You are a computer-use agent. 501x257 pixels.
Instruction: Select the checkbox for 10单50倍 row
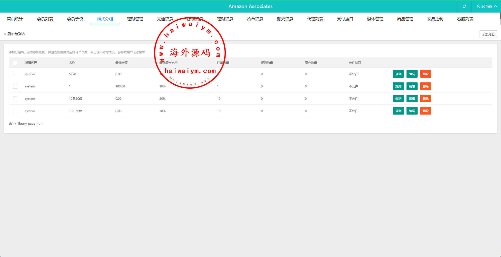[x=15, y=99]
